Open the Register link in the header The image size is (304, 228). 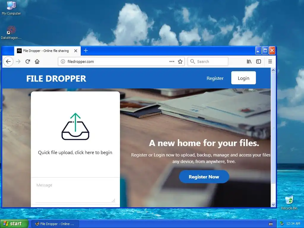[215, 78]
